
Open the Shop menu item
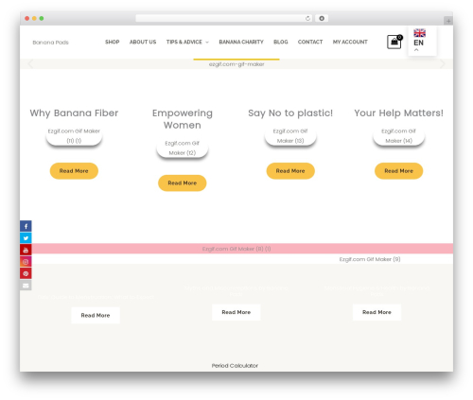[x=113, y=42]
